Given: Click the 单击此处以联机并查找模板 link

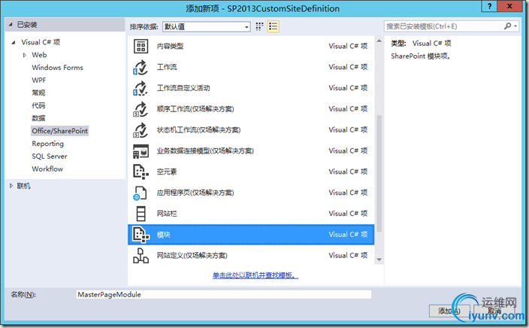Looking at the screenshot, I should pos(255,275).
